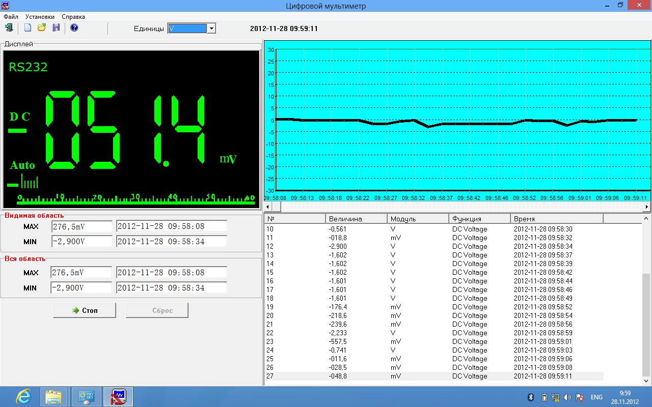Launch Internet Explorer from the taskbar
The image size is (652, 407).
point(23,397)
